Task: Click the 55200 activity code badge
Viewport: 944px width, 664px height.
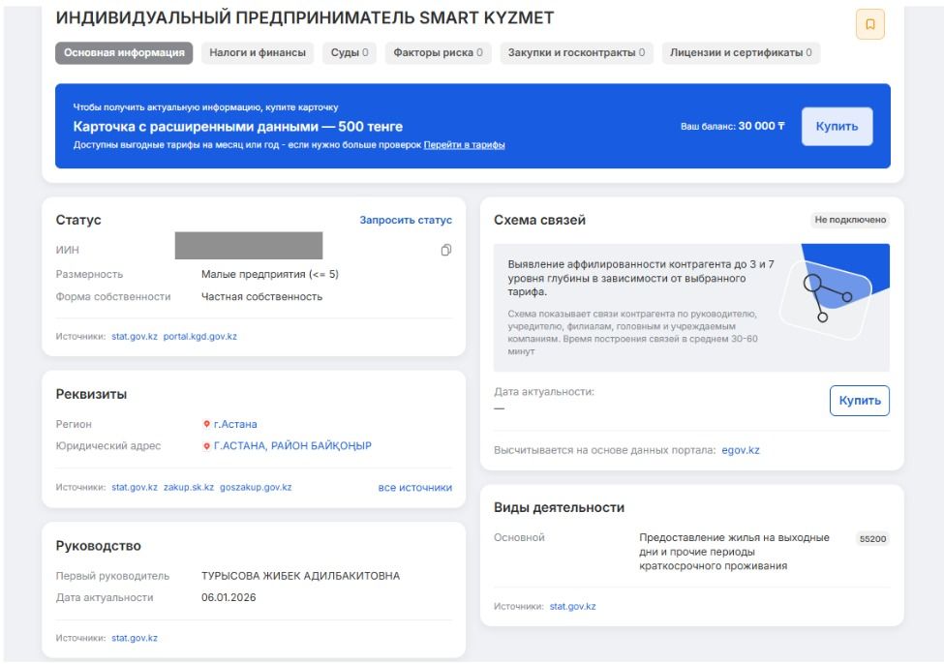Action: click(x=872, y=539)
